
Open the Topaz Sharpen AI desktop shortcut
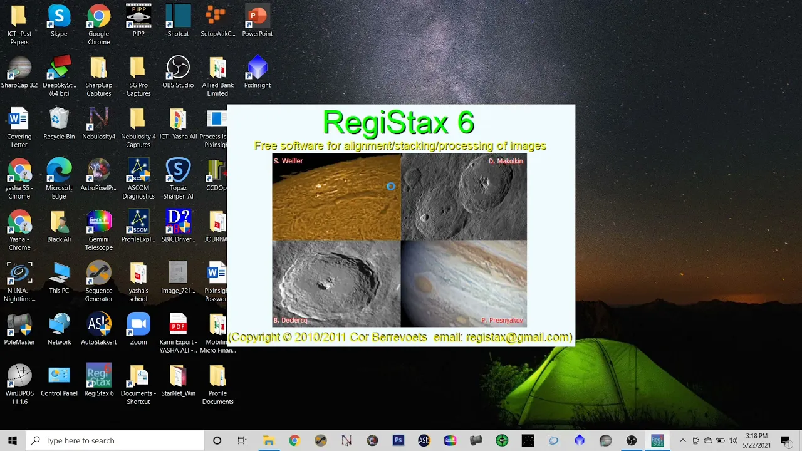coord(178,179)
